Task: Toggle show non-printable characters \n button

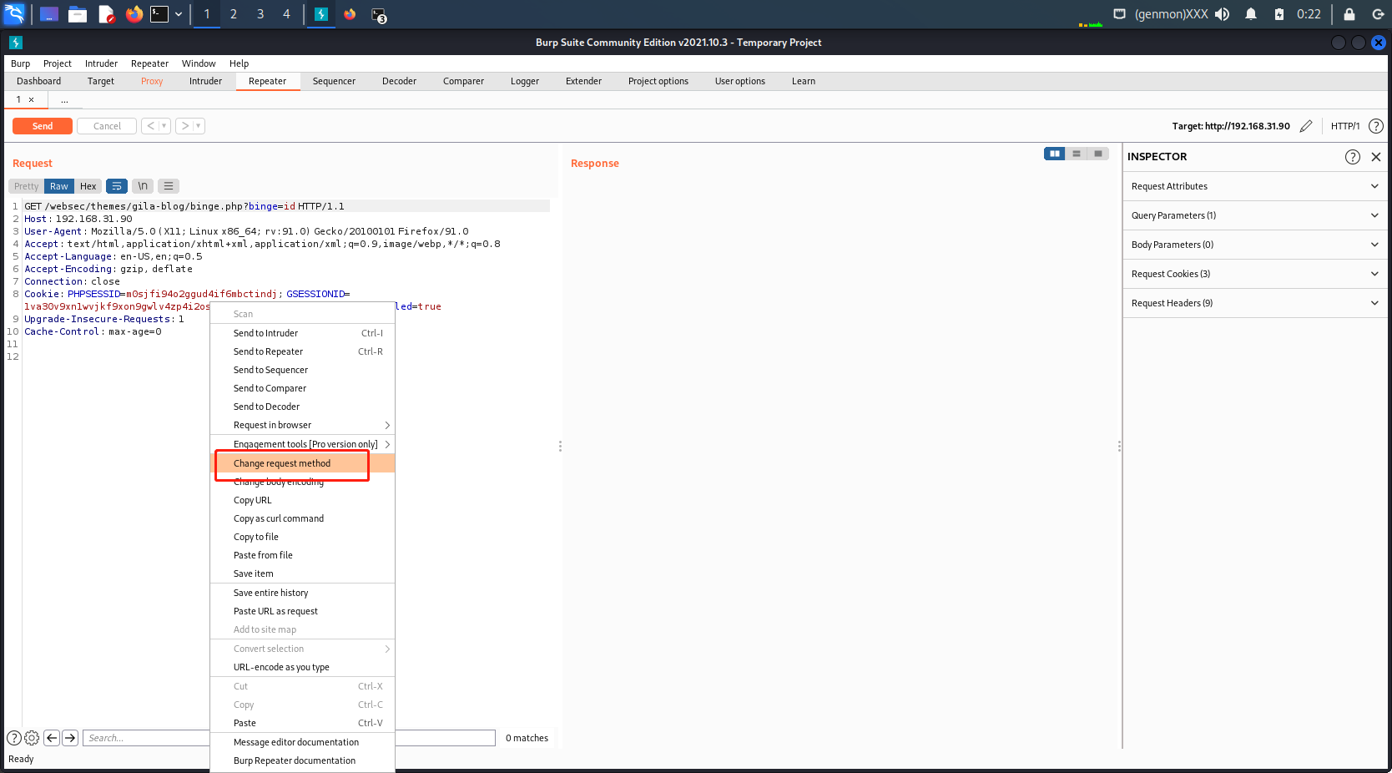Action: [x=143, y=186]
